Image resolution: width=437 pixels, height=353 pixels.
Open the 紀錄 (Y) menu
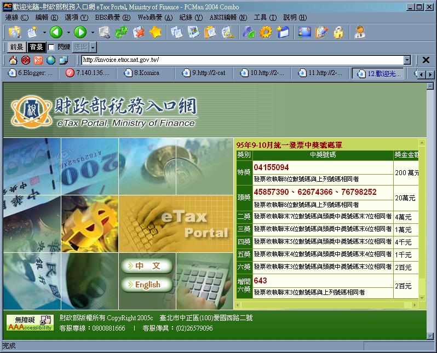[191, 18]
